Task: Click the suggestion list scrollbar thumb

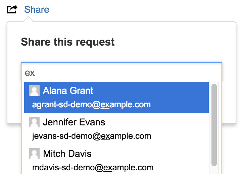Action: pos(214,125)
